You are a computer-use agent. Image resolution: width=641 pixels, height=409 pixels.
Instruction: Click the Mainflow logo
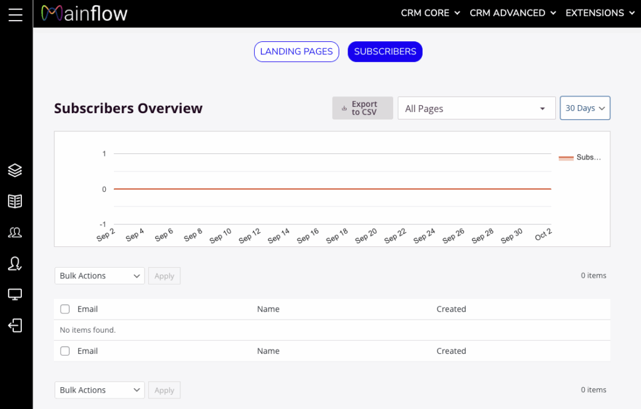(85, 13)
